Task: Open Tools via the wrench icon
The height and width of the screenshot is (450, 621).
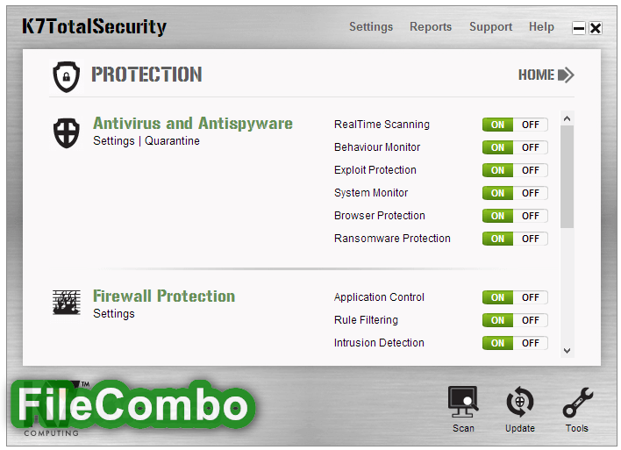Action: click(x=577, y=403)
